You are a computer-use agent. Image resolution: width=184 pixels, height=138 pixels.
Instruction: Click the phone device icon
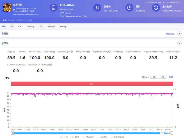pyautogui.click(x=54, y=8)
